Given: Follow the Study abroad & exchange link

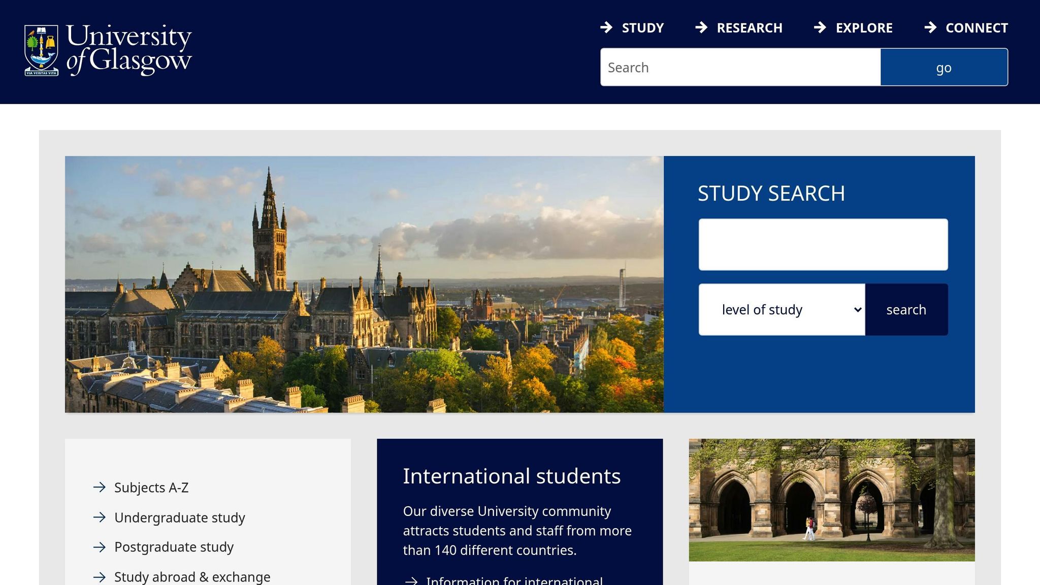Looking at the screenshot, I should click(x=192, y=577).
